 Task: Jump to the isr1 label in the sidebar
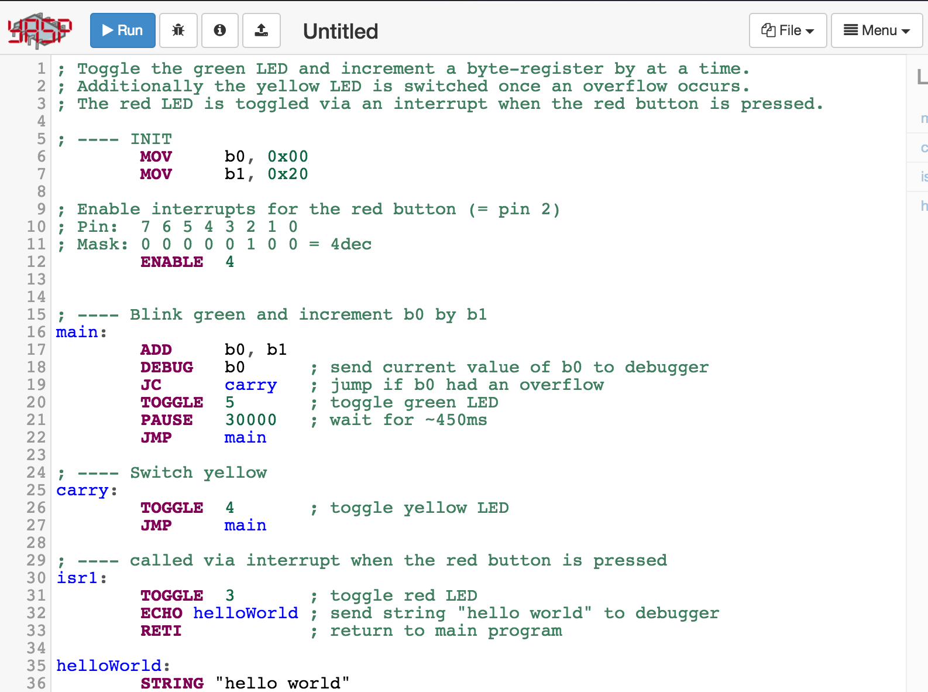[923, 176]
